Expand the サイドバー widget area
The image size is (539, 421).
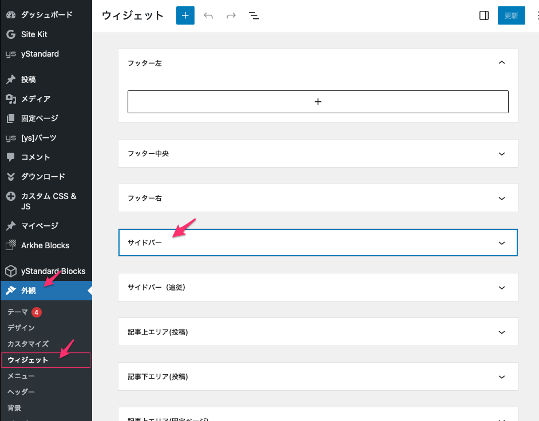502,243
